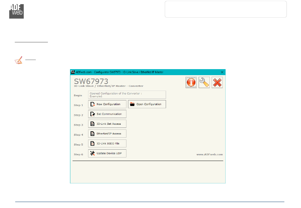Click the ADFweb logo in page header

pos(16,11)
